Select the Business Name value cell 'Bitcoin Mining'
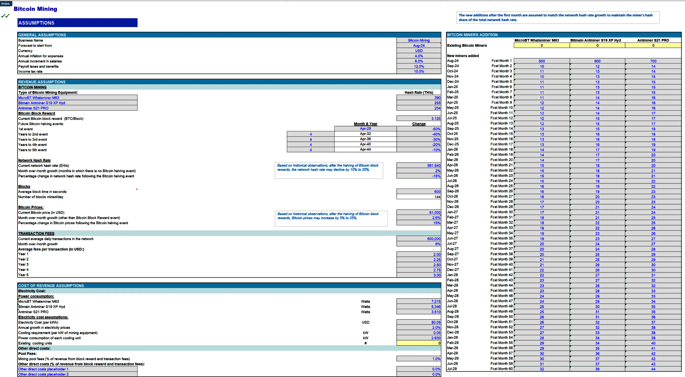This screenshot has width=685, height=377. click(419, 40)
